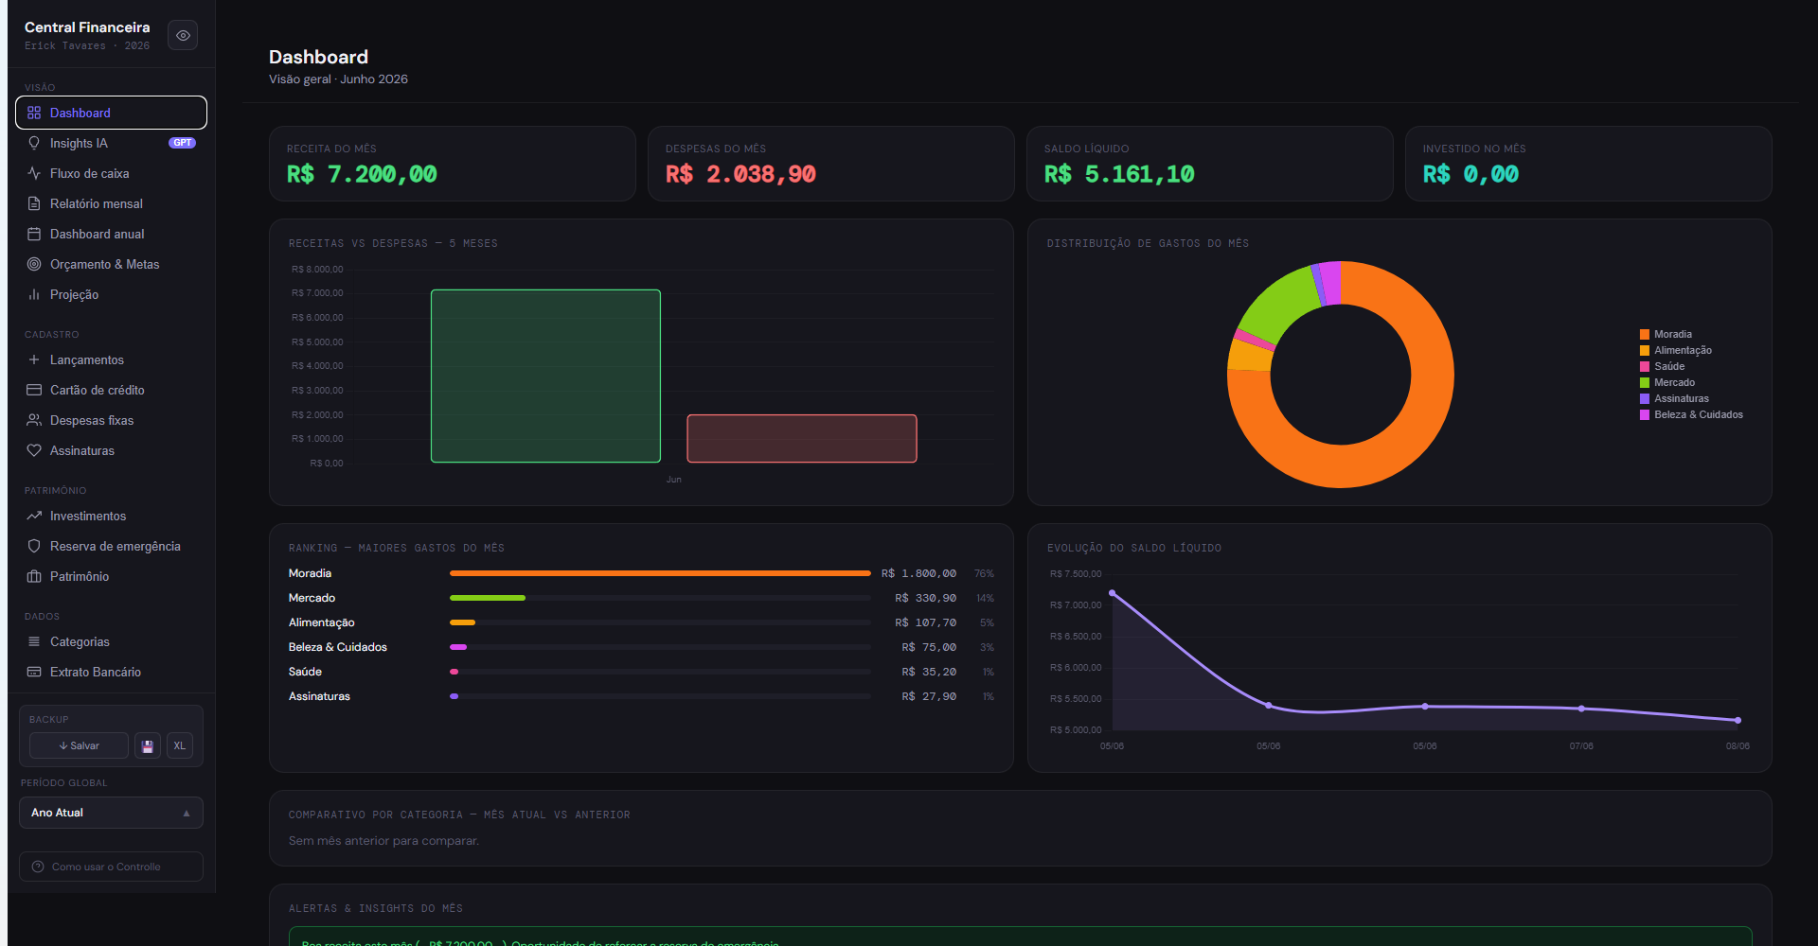This screenshot has width=1818, height=946.
Task: Open the Ano Atual period dropdown
Action: pos(111,813)
